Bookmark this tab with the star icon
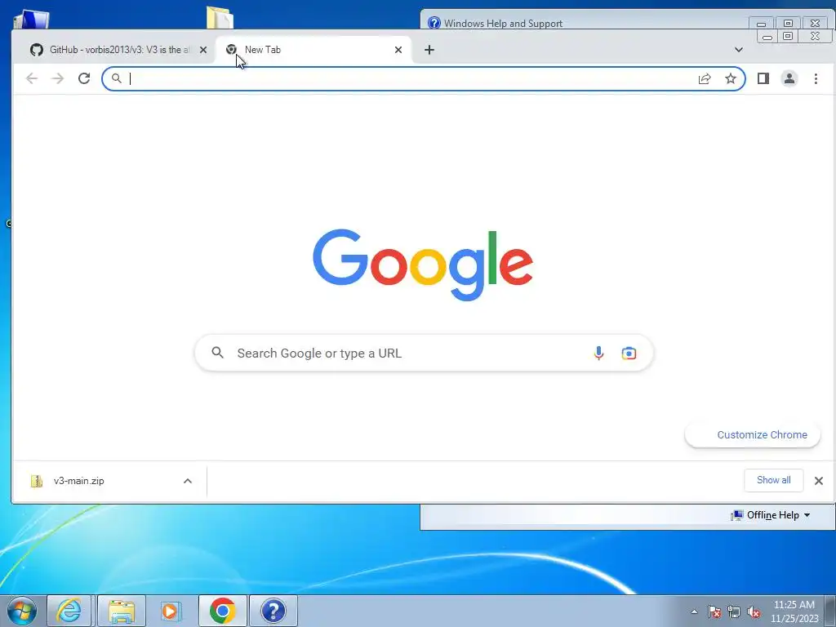This screenshot has width=836, height=627. coord(731,78)
